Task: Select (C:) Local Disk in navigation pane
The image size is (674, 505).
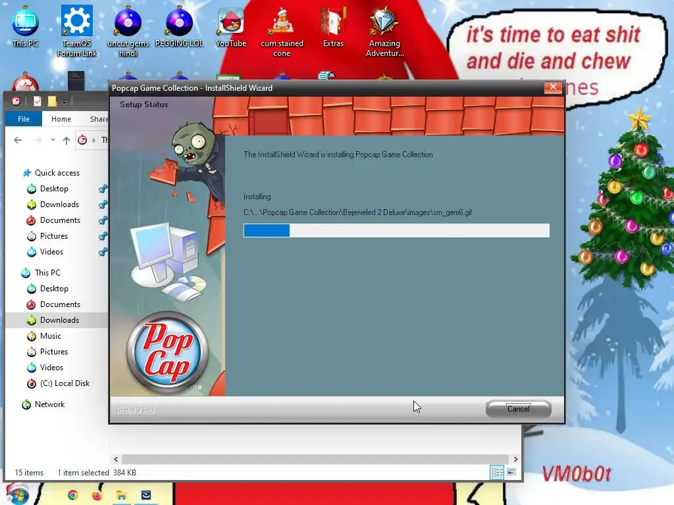Action: (x=65, y=383)
